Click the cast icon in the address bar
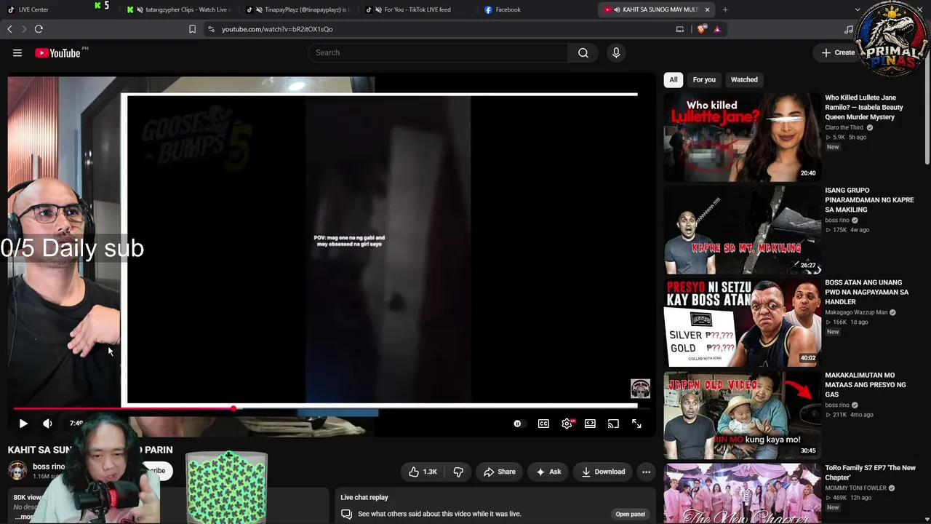931x524 pixels. click(680, 29)
